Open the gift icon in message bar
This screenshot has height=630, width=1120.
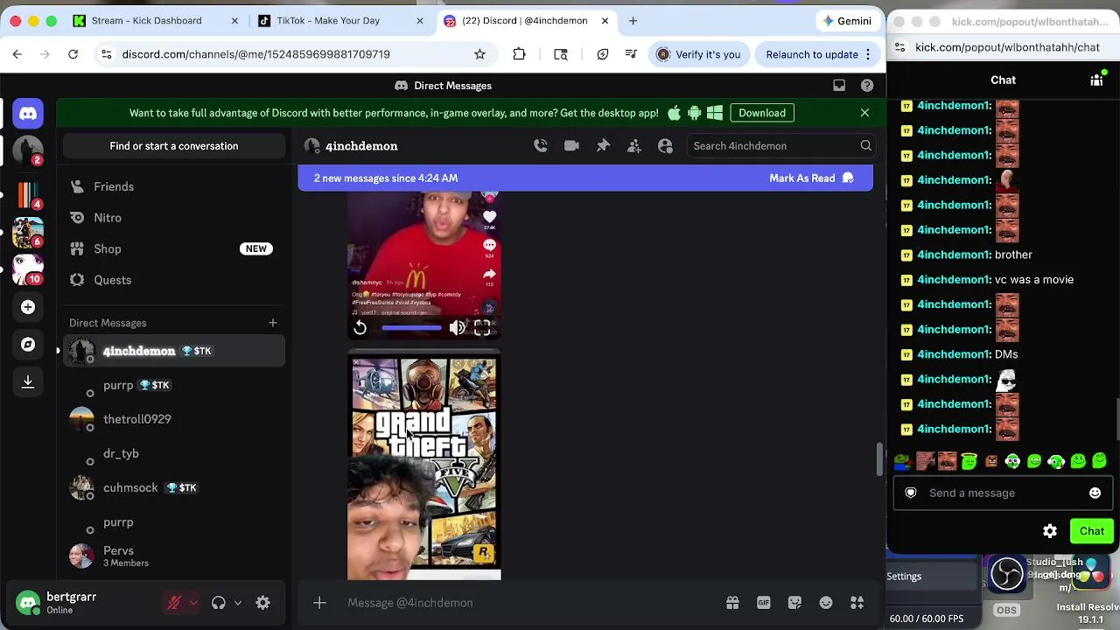(732, 603)
